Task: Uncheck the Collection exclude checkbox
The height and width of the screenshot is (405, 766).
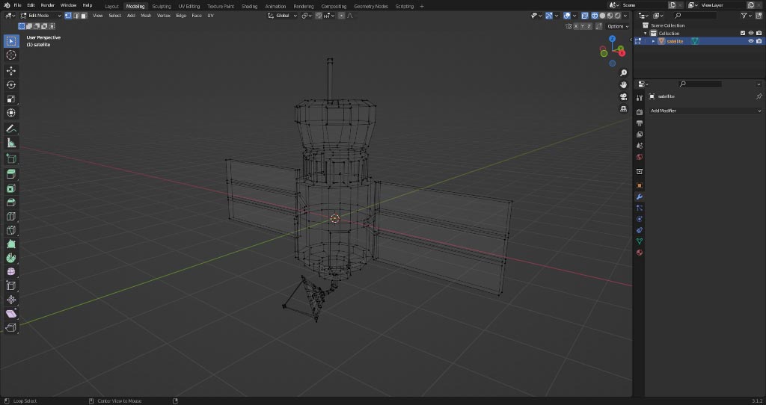Action: click(x=742, y=33)
